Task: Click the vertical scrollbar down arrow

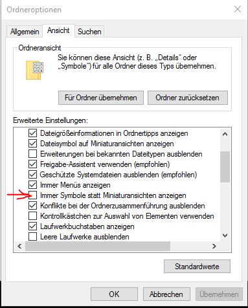Action: pyautogui.click(x=225, y=236)
